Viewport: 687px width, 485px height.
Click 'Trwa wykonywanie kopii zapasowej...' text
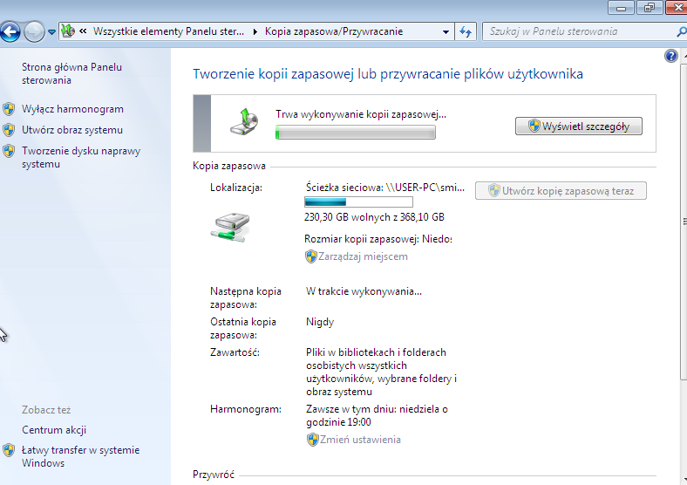[361, 114]
